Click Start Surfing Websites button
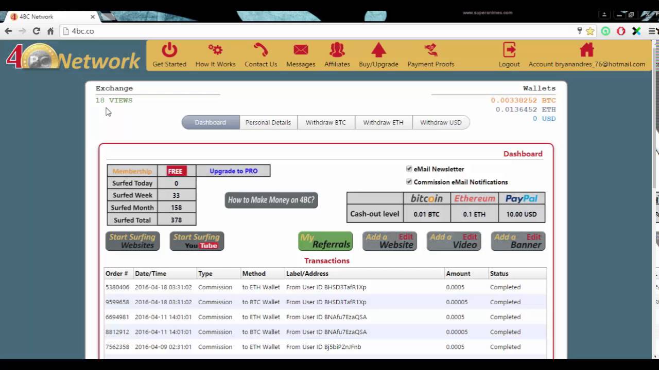This screenshot has width=659, height=370. (x=132, y=241)
